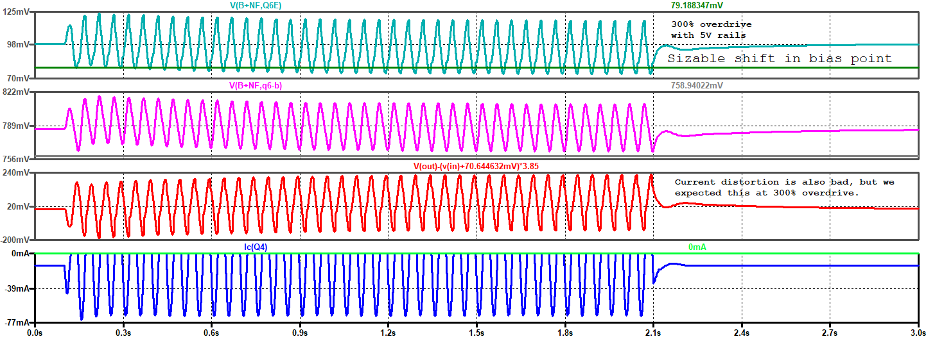This screenshot has width=935, height=339.
Task: Click the -200mV vertical axis label
Action: click(x=15, y=240)
